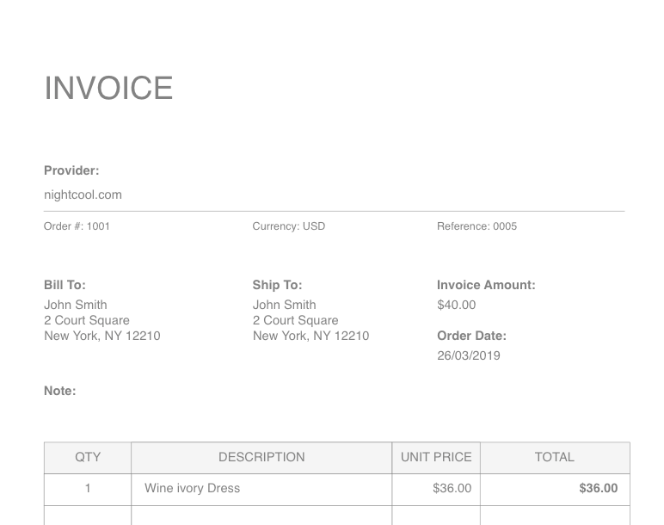
Task: Select the $40.00 invoice amount
Action: tap(456, 305)
